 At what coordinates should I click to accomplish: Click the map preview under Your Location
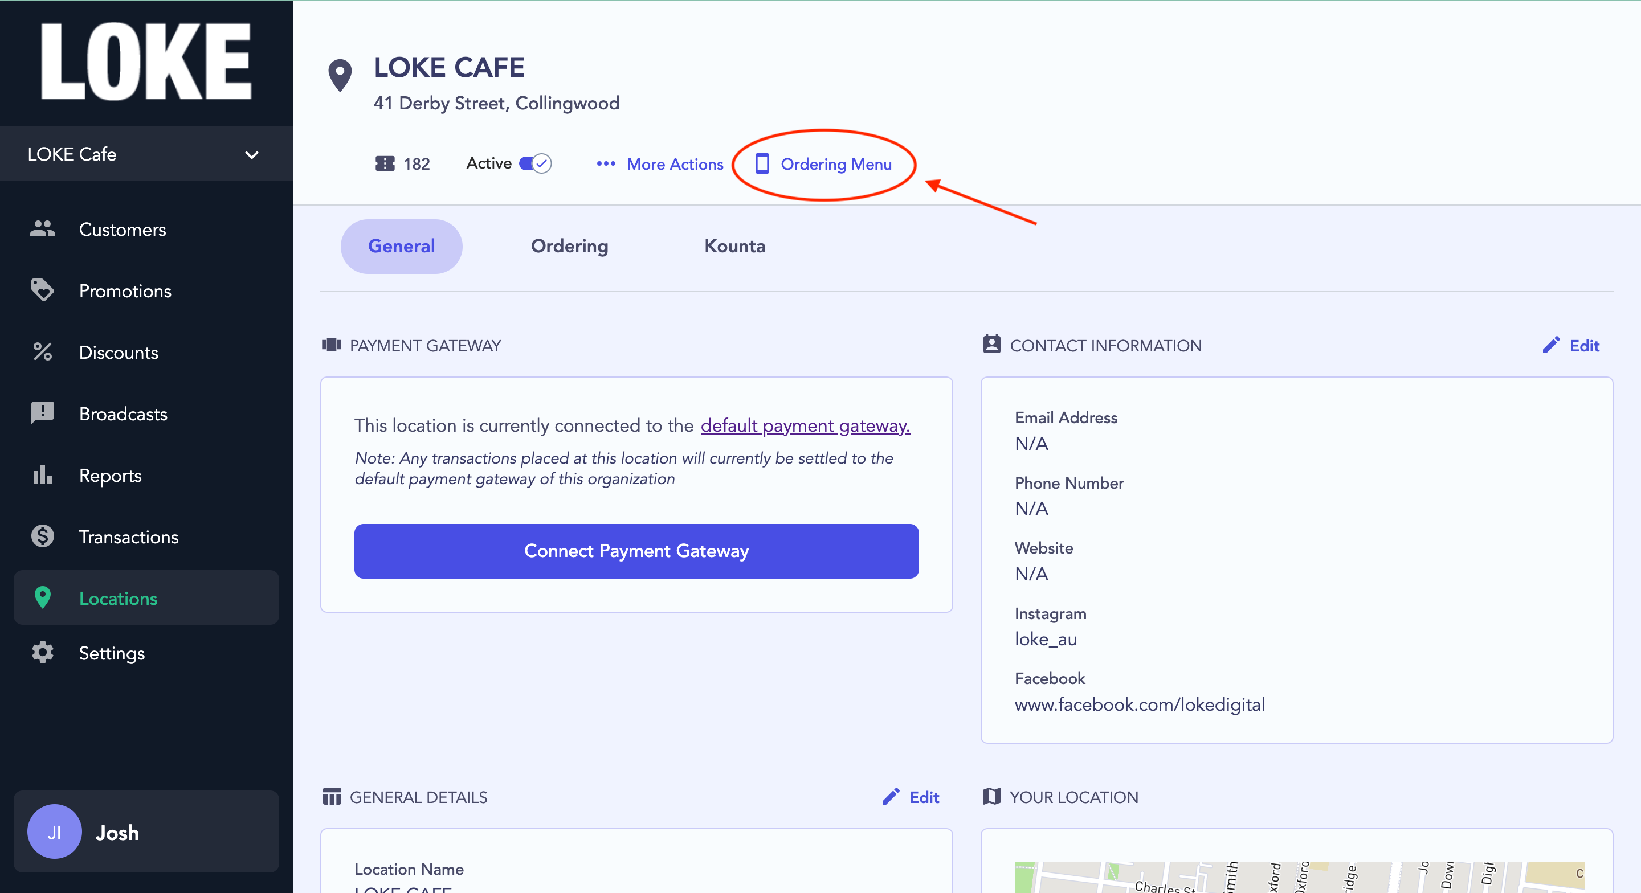[x=1299, y=877]
